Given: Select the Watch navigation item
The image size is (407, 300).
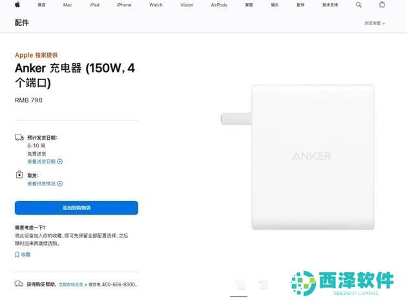Looking at the screenshot, I should point(156,5).
